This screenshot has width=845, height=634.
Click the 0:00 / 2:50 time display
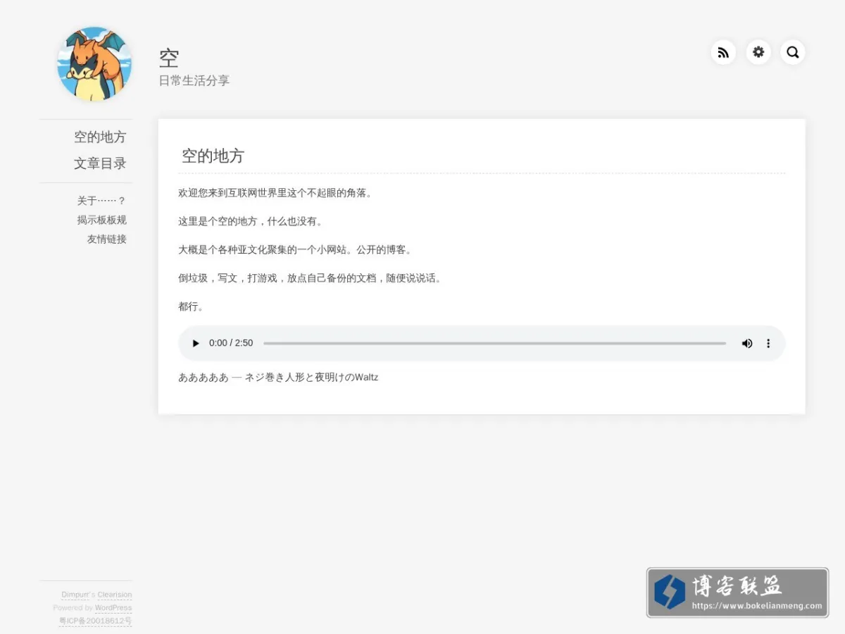[x=231, y=343]
